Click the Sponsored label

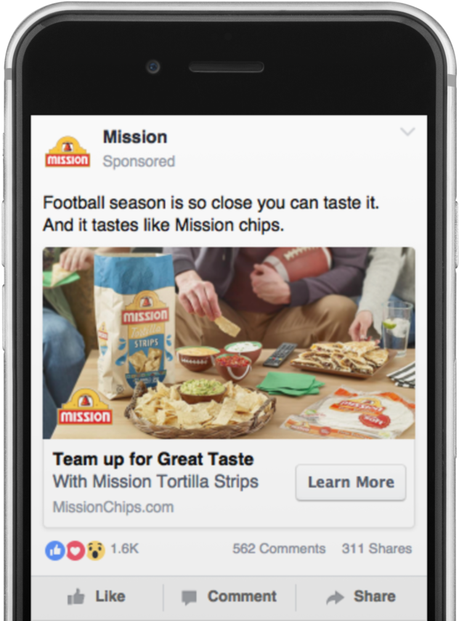click(x=139, y=161)
